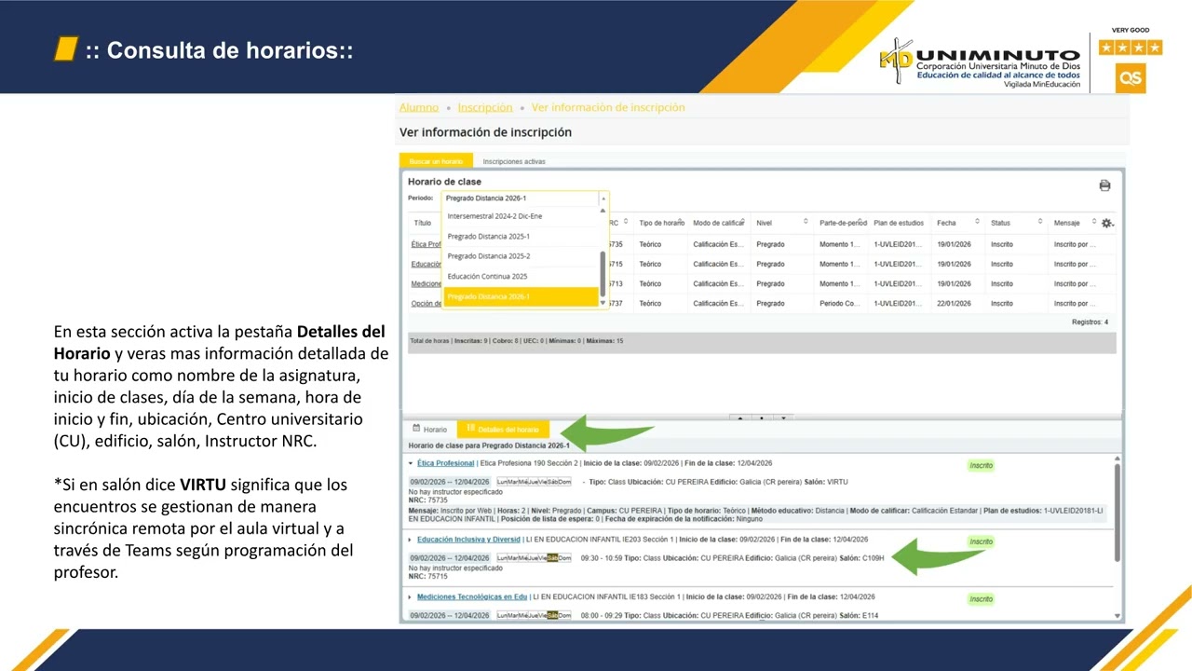Click Ver información de inscripción breadcrumb
This screenshot has width=1192, height=671.
coord(608,107)
